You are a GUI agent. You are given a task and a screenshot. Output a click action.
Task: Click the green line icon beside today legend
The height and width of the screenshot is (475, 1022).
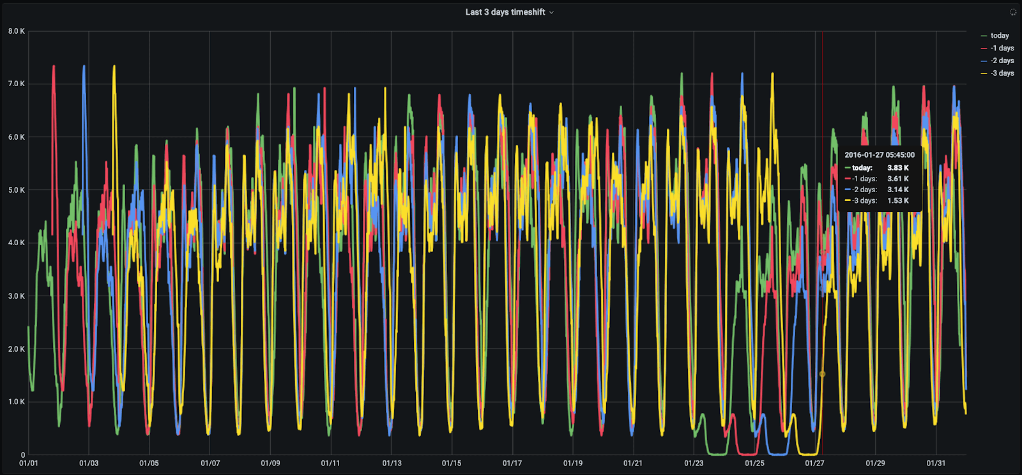984,36
